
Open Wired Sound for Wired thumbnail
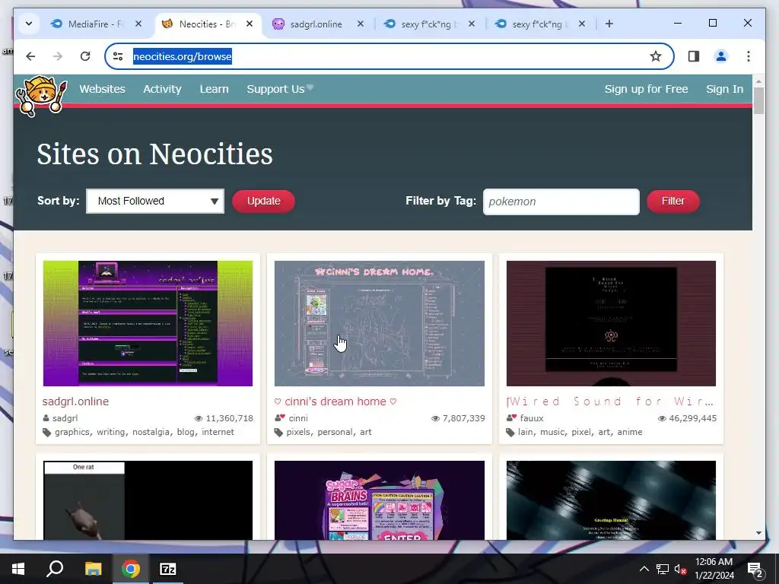[611, 323]
